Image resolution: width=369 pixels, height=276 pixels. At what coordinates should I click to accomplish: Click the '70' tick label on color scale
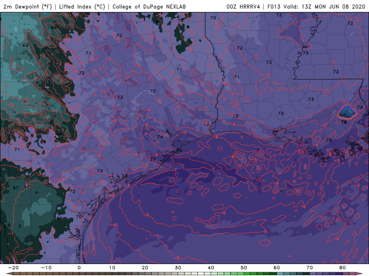309,268
